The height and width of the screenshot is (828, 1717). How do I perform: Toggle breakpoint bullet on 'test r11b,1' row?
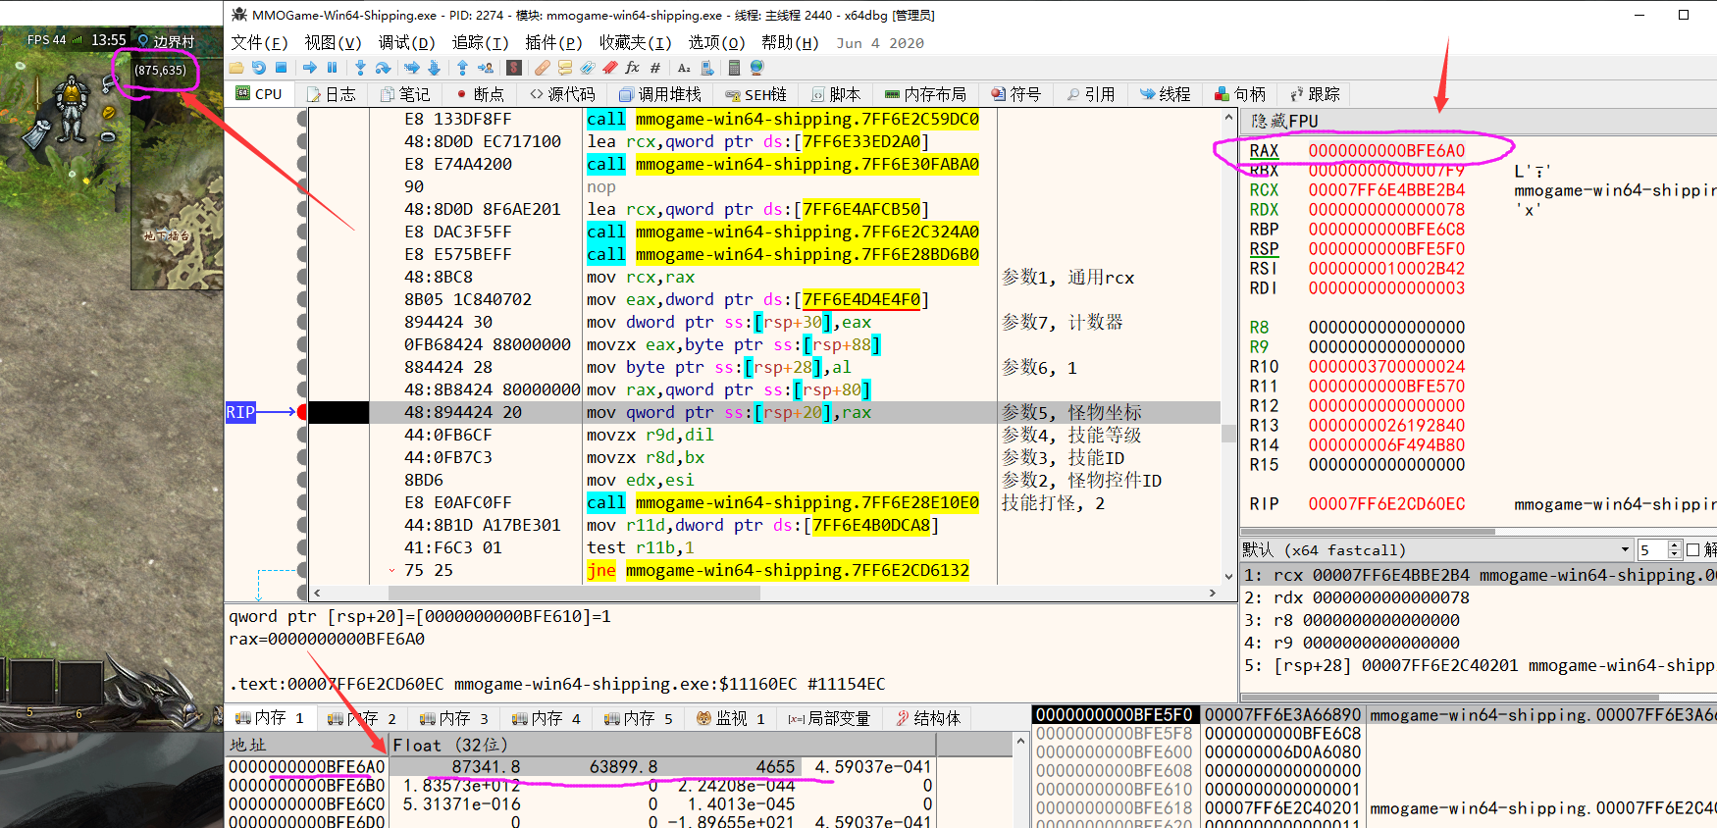pos(302,547)
